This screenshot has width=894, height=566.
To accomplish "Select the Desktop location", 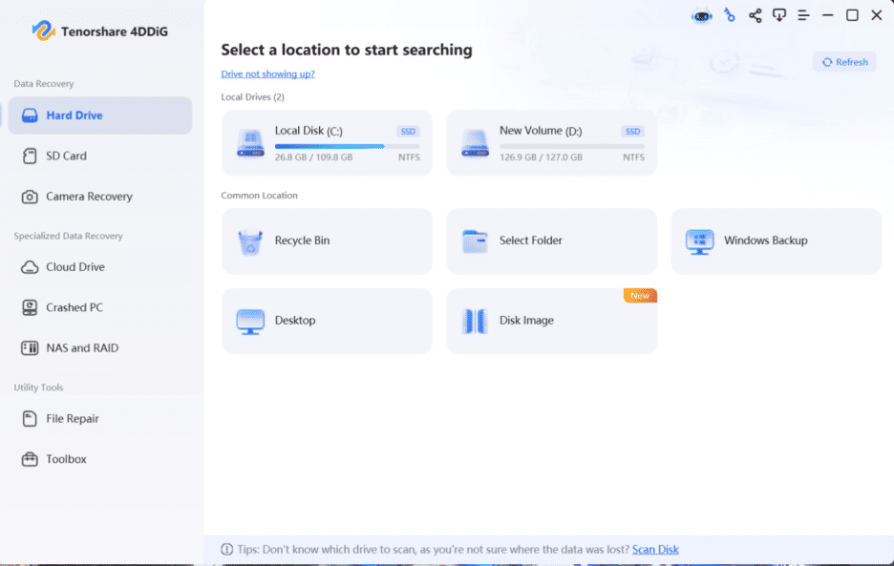I will pos(327,321).
